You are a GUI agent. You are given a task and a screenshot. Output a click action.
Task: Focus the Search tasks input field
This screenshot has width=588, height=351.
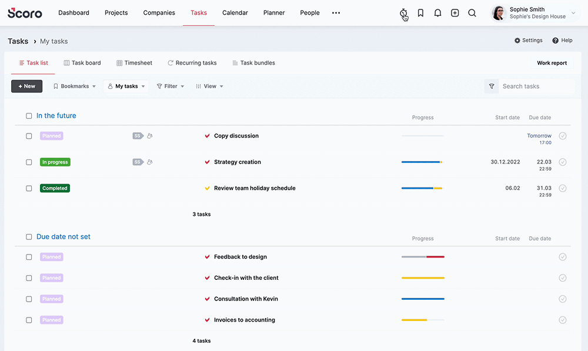[537, 86]
